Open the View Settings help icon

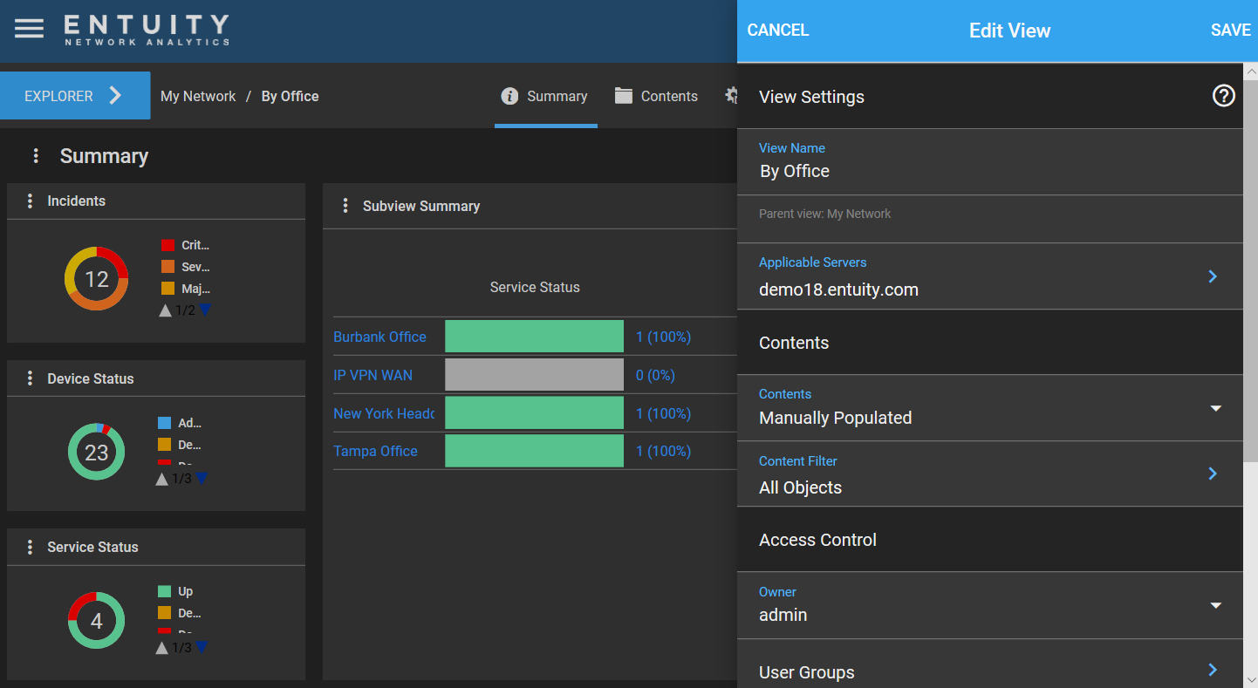[x=1224, y=96]
